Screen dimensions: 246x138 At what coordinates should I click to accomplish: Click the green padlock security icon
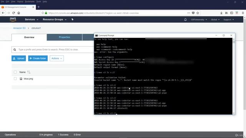46,13
